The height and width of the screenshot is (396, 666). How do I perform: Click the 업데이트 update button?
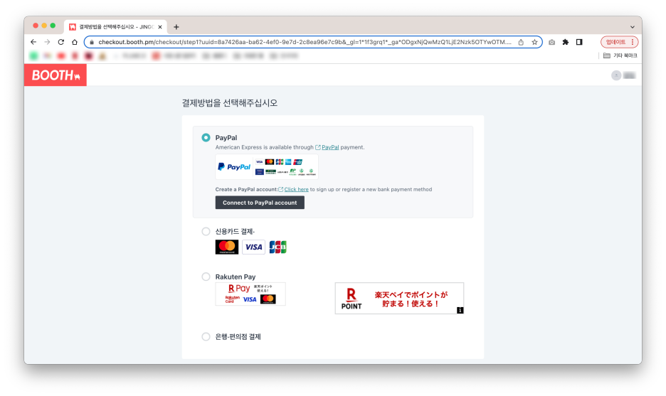[x=615, y=42]
